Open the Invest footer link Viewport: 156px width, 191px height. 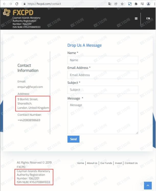(118, 163)
